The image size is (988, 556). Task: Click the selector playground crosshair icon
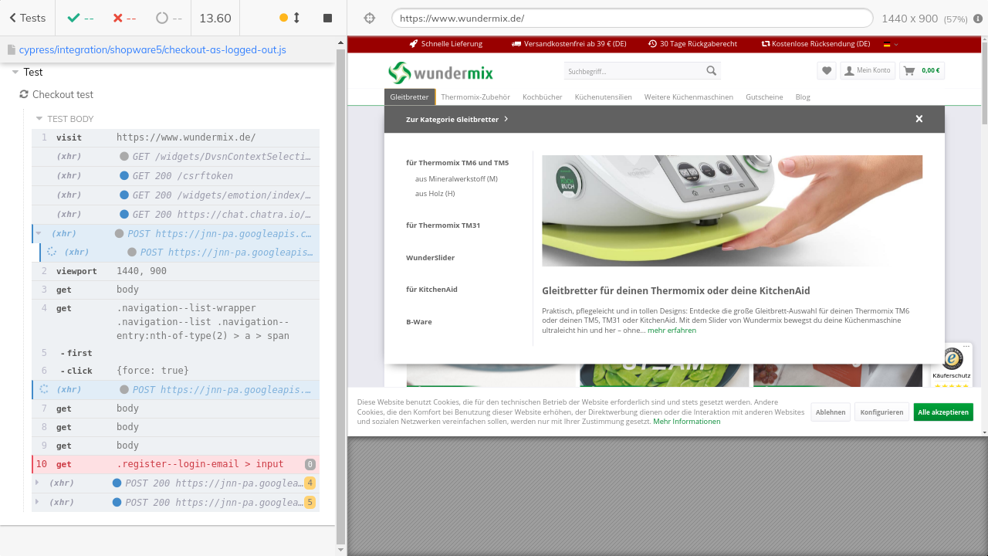[369, 18]
